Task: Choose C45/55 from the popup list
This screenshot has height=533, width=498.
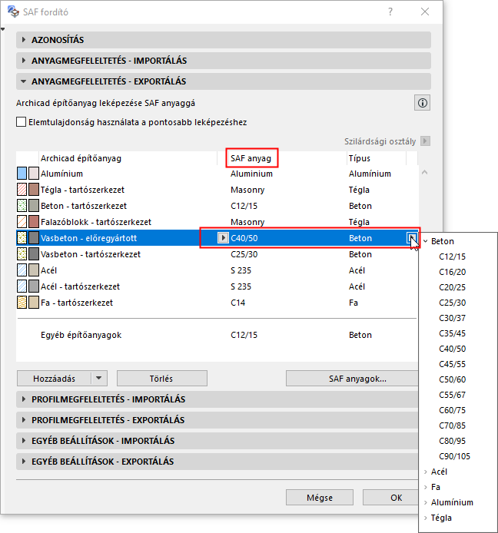Action: [452, 364]
